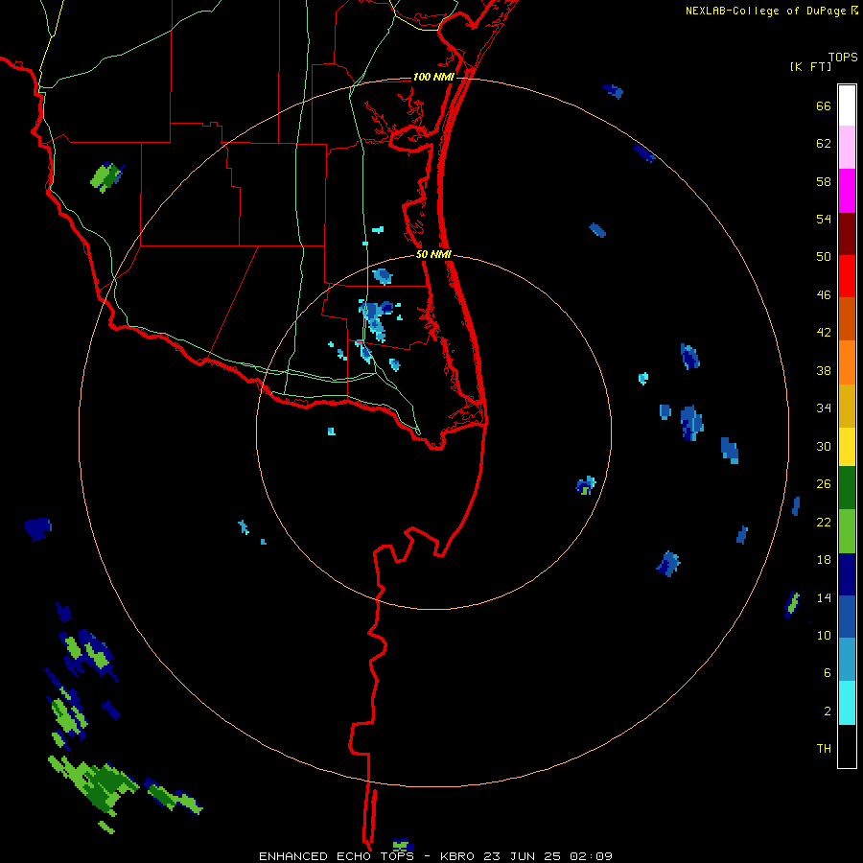The image size is (863, 863).
Task: Click the 62 tick label on the scale
Action: pos(824,144)
